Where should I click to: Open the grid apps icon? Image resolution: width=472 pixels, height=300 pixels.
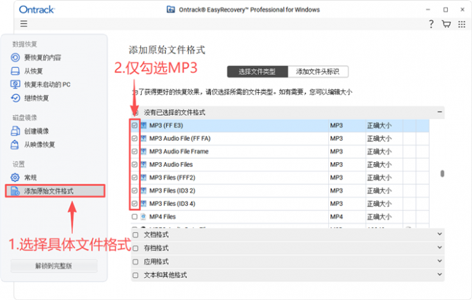point(462,24)
